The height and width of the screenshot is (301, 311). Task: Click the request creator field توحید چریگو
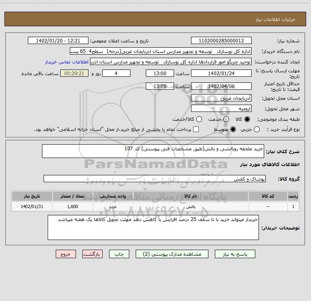[x=171, y=62]
